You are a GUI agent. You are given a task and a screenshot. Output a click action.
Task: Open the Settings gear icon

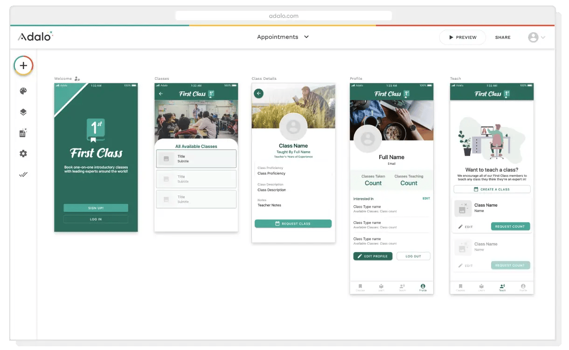pyautogui.click(x=23, y=154)
